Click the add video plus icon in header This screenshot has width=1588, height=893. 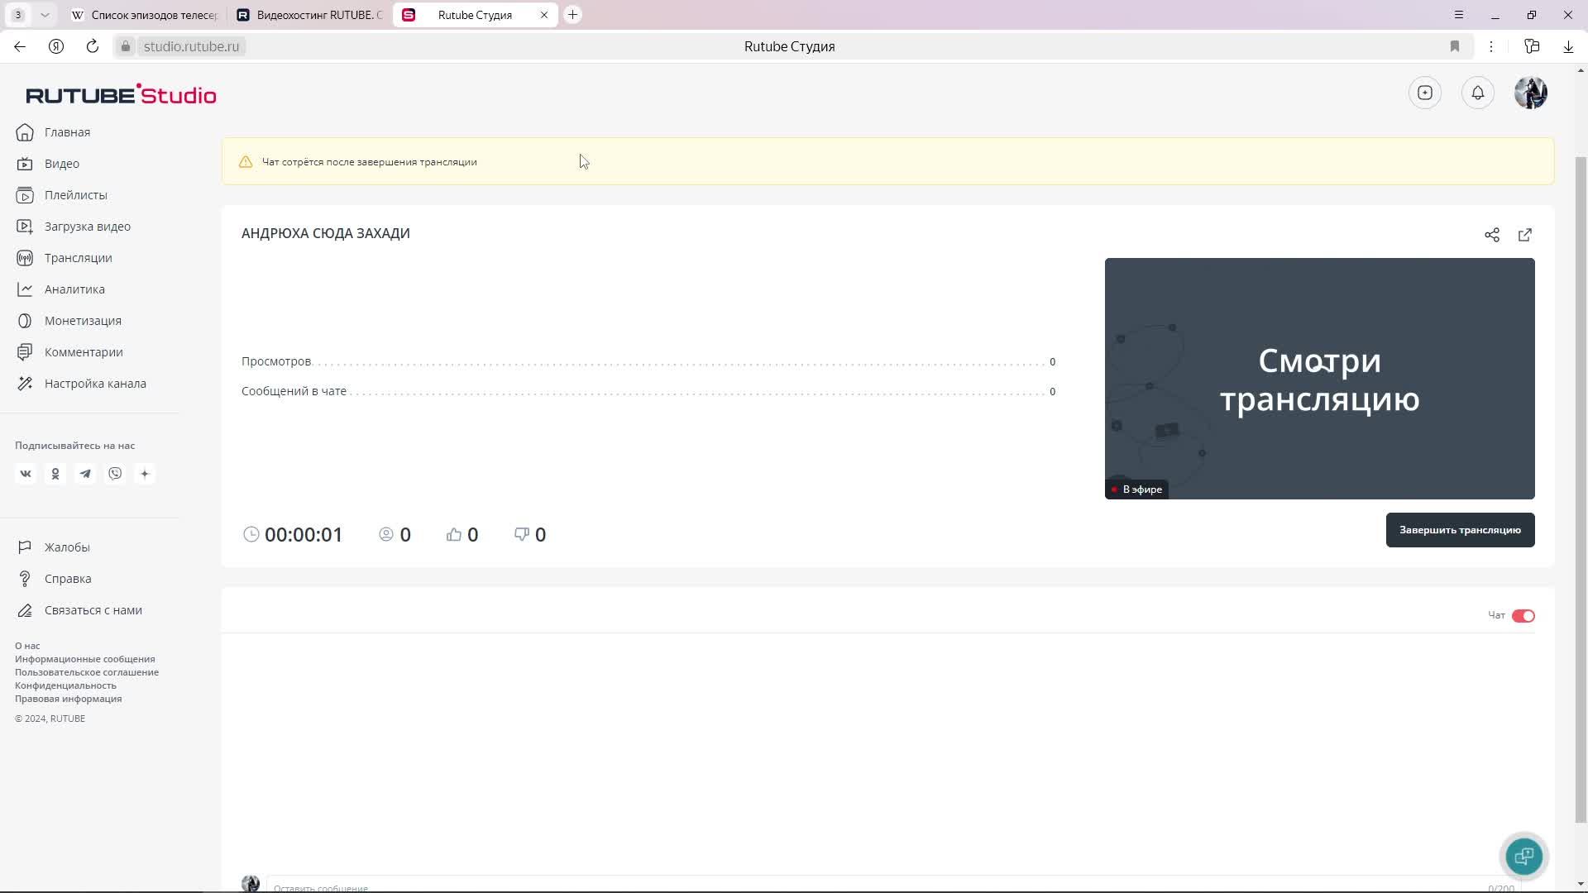pyautogui.click(x=1425, y=93)
